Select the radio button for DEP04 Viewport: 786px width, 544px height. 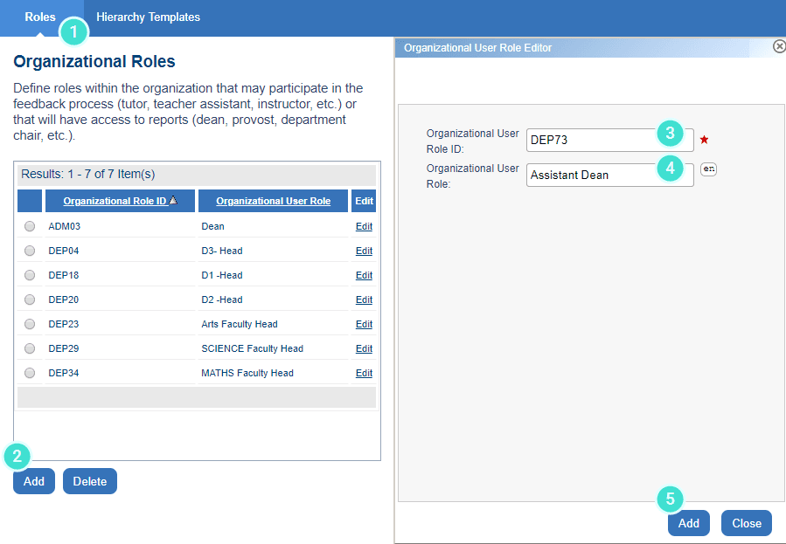coord(29,250)
